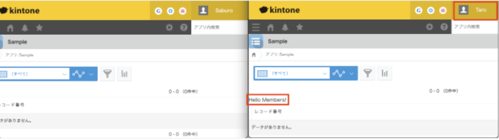Click the app breadcrumb link in Taro's window

point(279,55)
